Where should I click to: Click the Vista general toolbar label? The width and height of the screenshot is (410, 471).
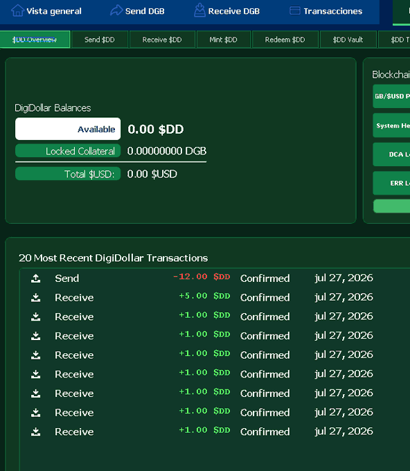tap(54, 11)
